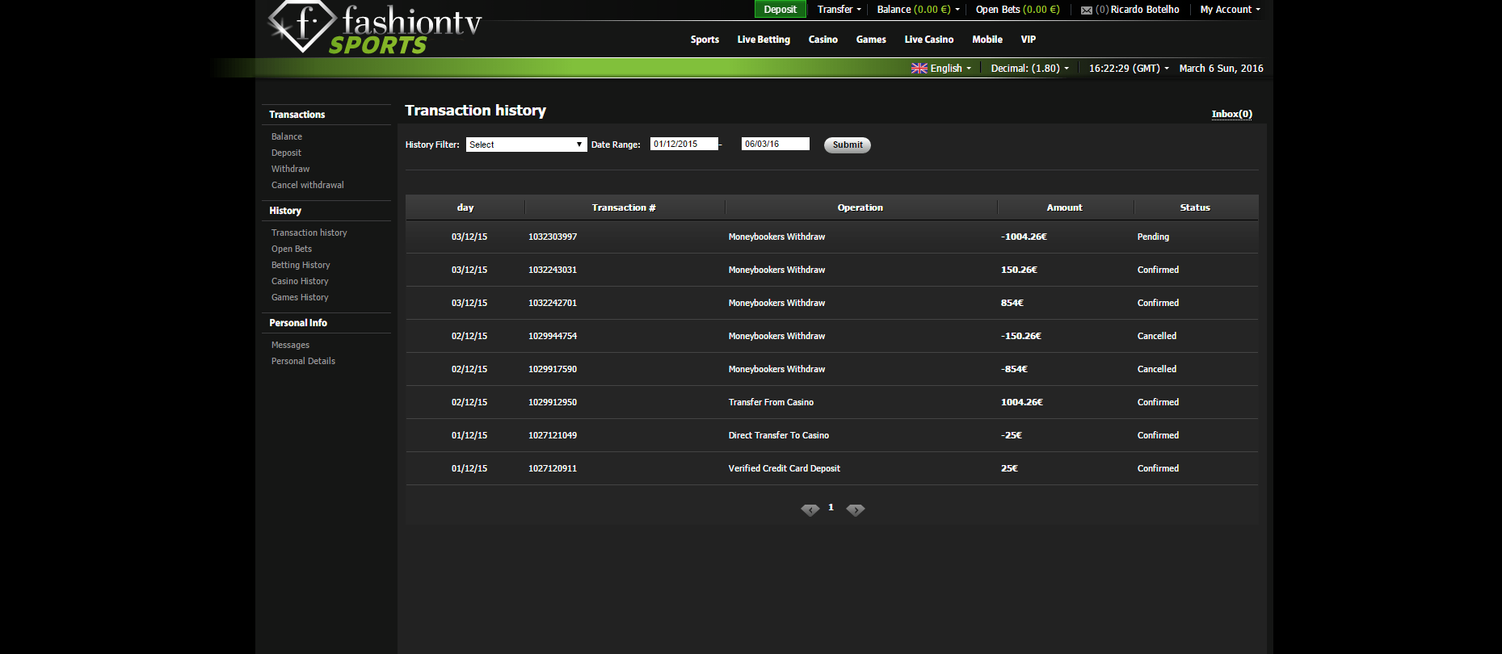
Task: Select transaction number 1032242701
Action: pyautogui.click(x=553, y=303)
